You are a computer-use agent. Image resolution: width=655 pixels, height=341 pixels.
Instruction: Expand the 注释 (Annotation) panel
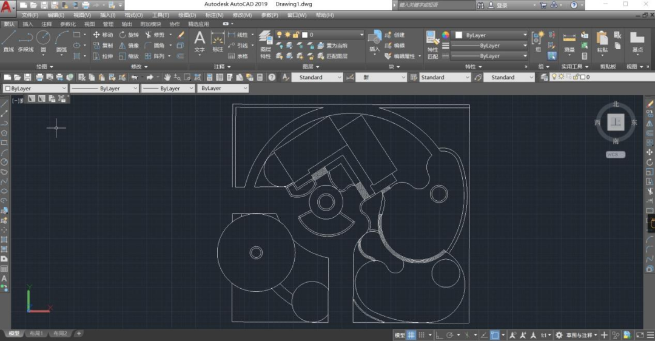222,67
